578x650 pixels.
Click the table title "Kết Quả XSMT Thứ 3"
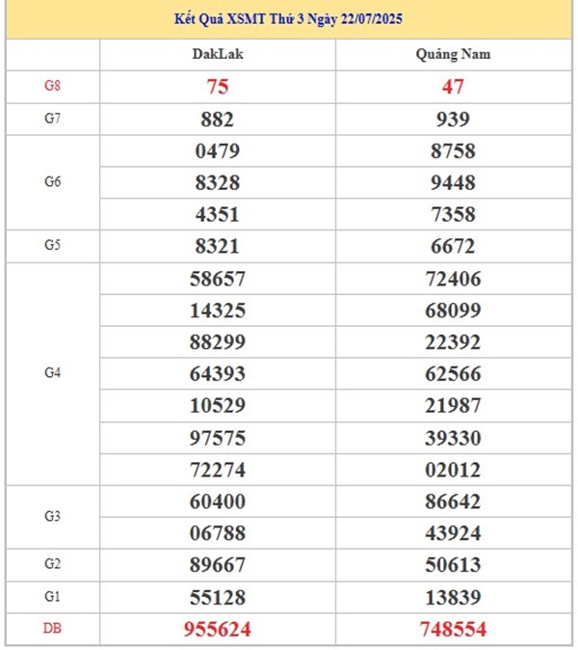288,19
